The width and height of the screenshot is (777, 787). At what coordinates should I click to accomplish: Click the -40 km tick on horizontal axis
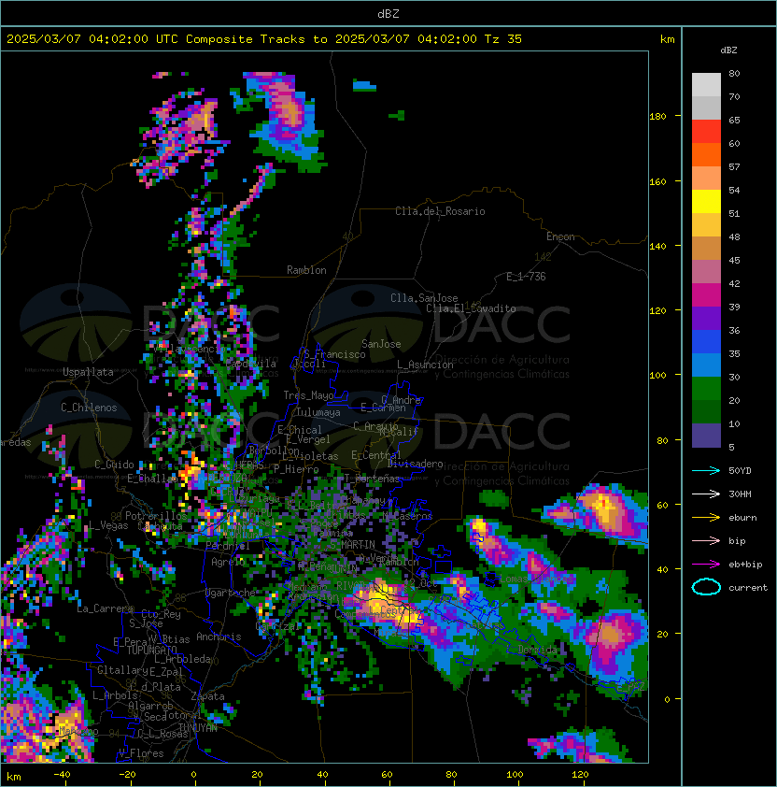click(x=62, y=775)
